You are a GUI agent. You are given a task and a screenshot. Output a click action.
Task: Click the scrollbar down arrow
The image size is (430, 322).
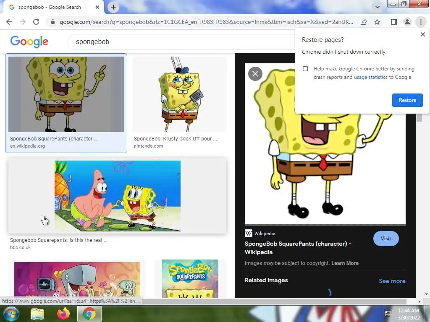(x=426, y=294)
